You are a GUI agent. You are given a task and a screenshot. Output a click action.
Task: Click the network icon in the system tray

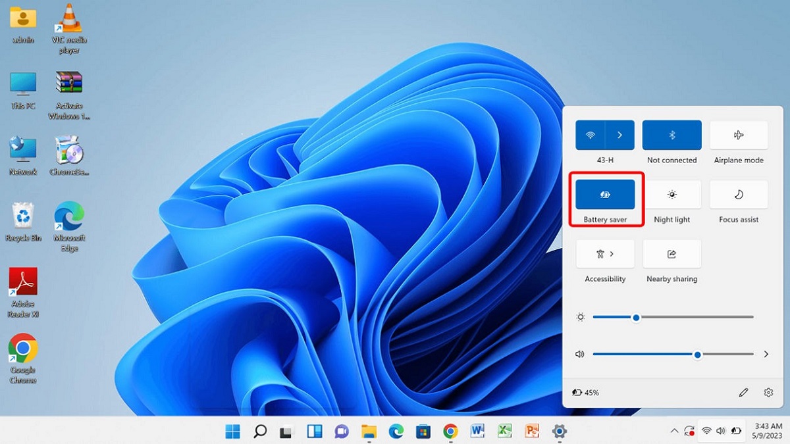706,431
